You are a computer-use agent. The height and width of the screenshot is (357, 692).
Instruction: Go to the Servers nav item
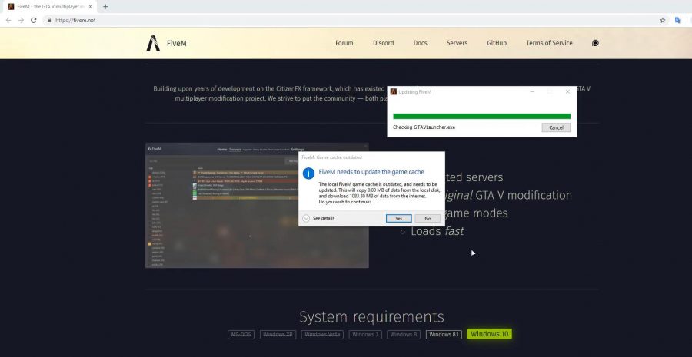point(457,43)
